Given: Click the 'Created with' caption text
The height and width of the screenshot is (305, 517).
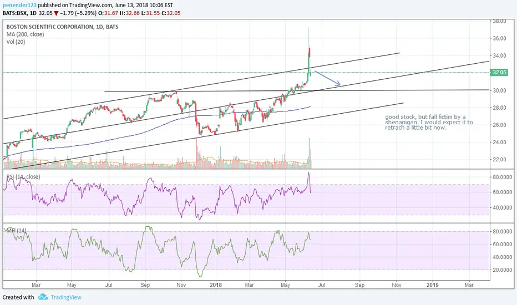Looking at the screenshot, I should 18,297.
